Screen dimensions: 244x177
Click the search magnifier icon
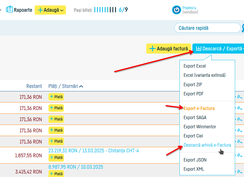tap(243, 28)
